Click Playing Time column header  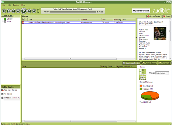(x=108, y=66)
